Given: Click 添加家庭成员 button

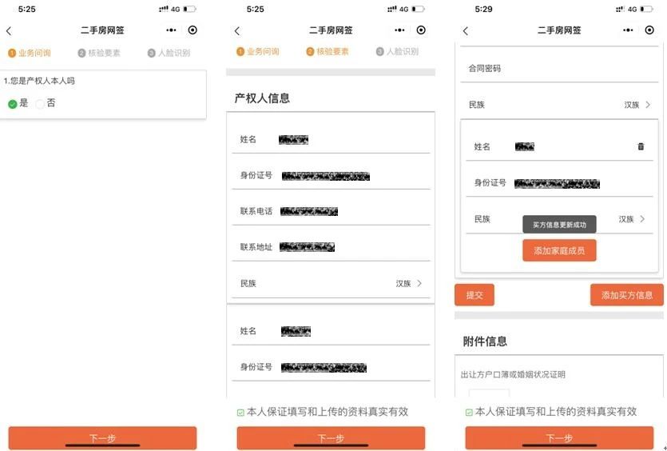Looking at the screenshot, I should point(559,250).
